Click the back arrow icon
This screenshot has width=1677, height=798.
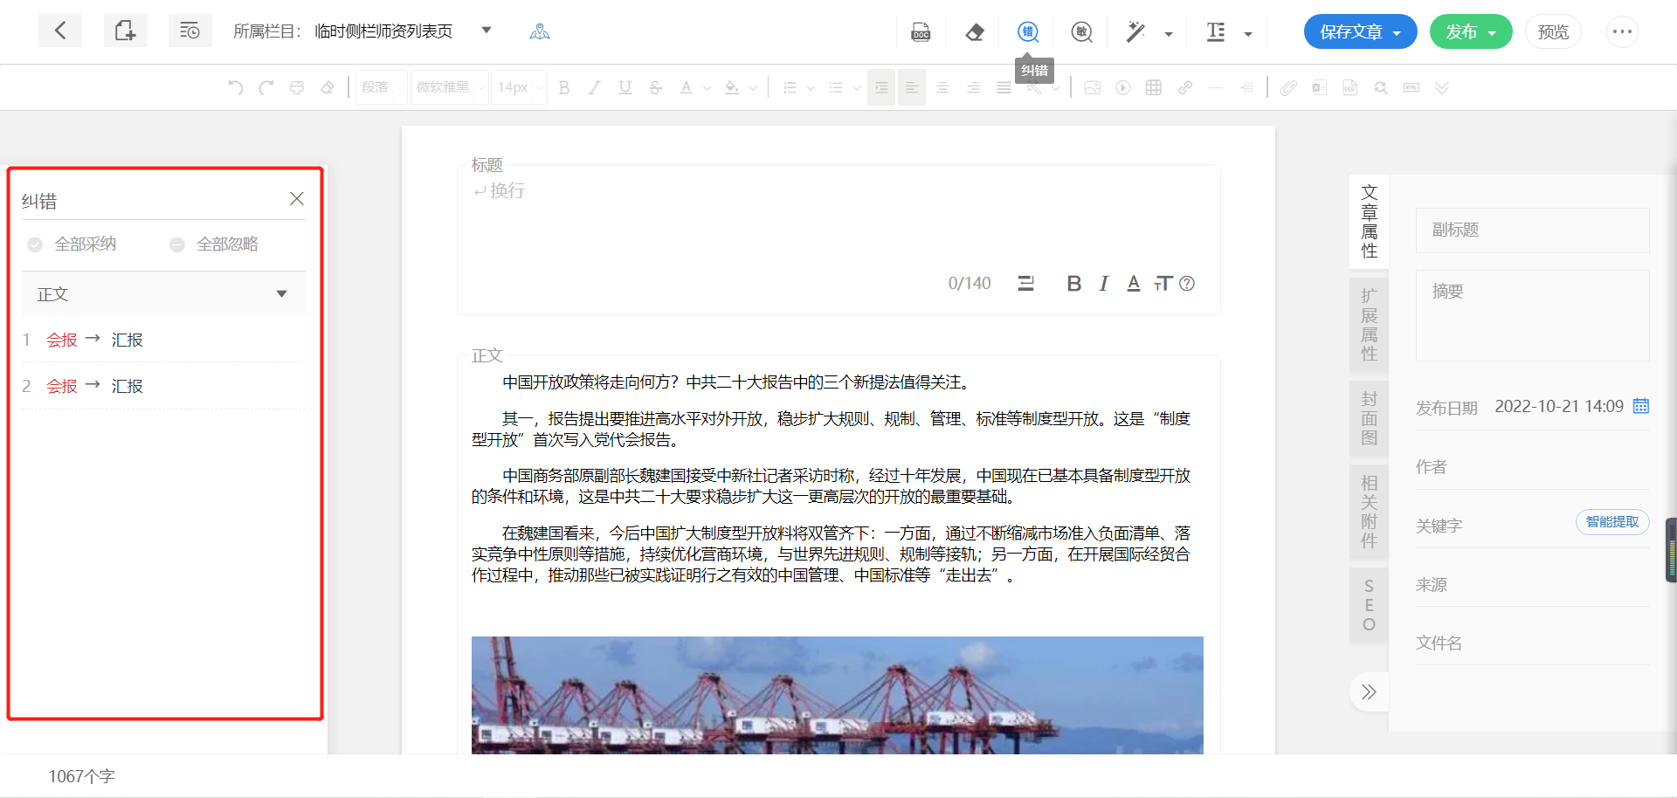(x=60, y=31)
